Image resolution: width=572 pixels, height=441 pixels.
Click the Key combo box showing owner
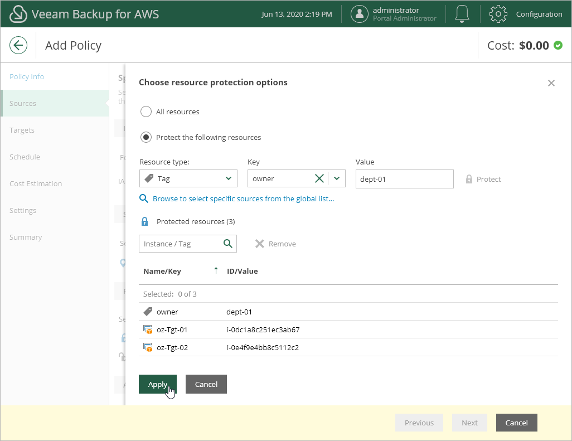pos(297,178)
